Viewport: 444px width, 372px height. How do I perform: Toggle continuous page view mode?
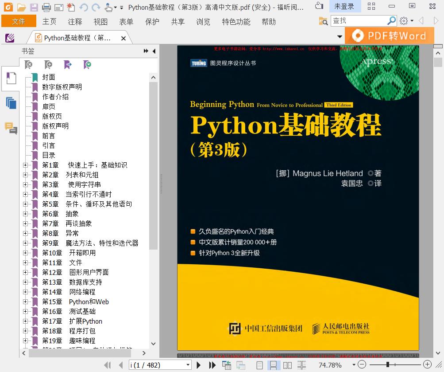[x=273, y=365]
